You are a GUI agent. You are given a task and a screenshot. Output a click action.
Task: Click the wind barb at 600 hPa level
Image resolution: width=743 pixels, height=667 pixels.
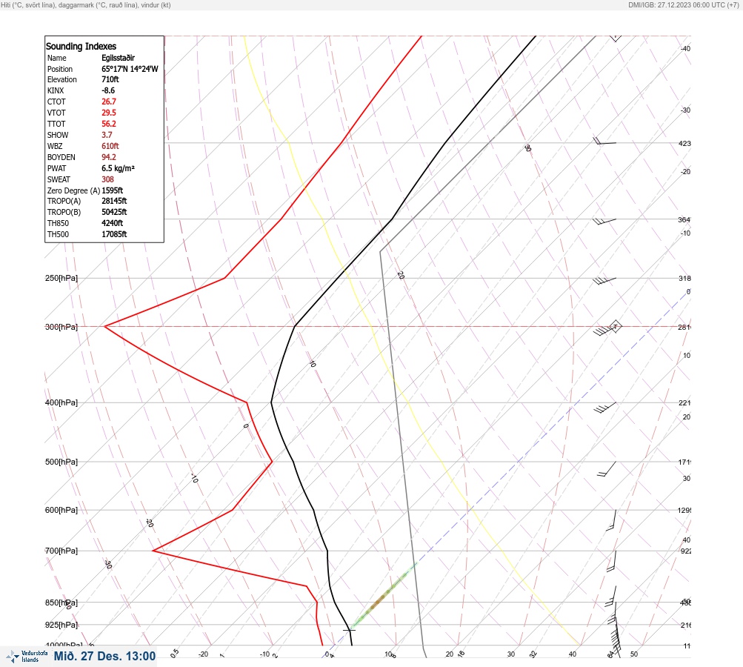click(611, 520)
